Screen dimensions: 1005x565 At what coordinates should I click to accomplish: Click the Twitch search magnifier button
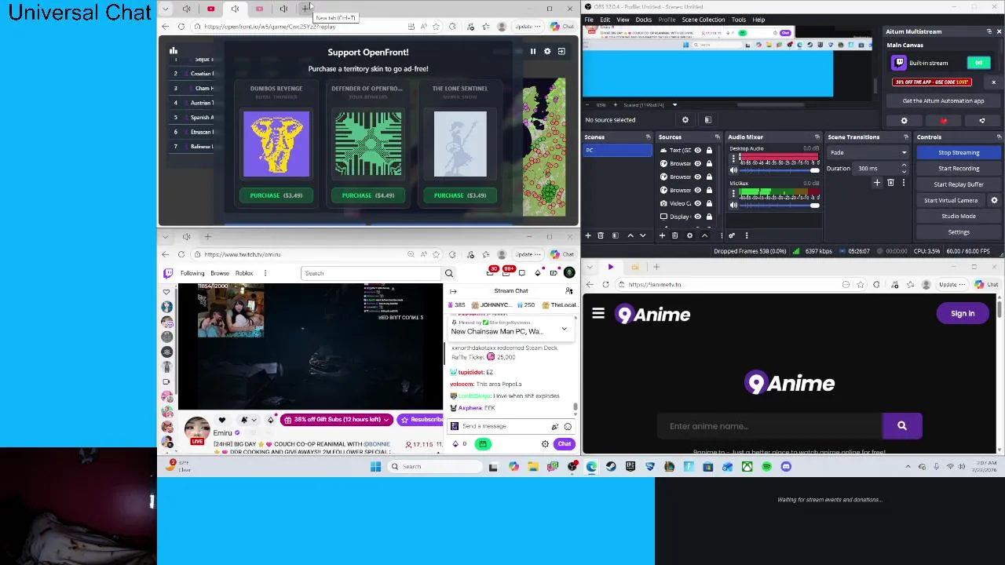click(449, 273)
